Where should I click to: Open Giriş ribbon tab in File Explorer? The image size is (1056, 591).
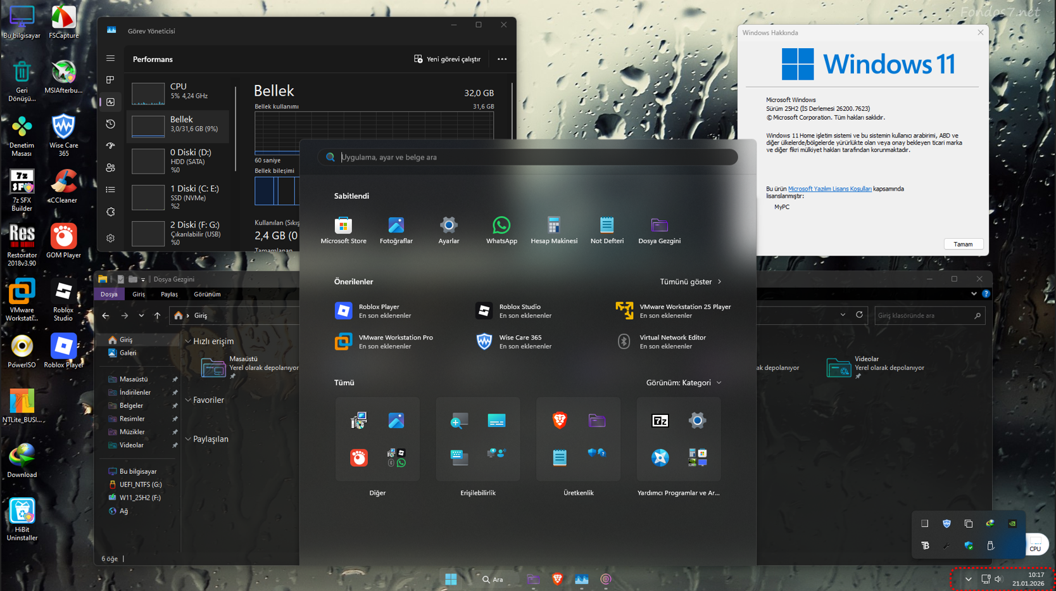[139, 294]
